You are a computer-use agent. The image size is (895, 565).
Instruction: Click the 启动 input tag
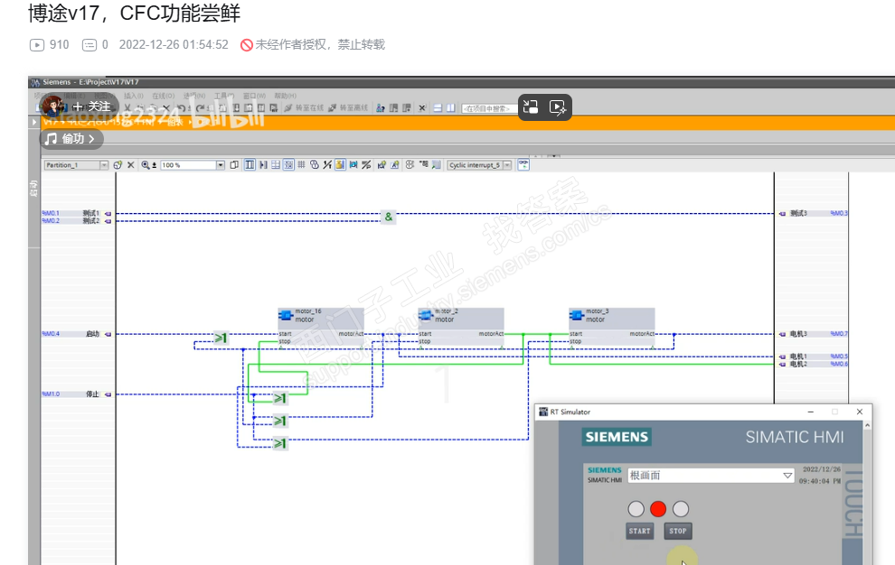point(92,334)
